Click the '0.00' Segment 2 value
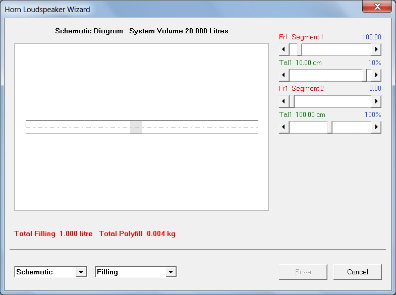The width and height of the screenshot is (396, 295). tap(375, 88)
